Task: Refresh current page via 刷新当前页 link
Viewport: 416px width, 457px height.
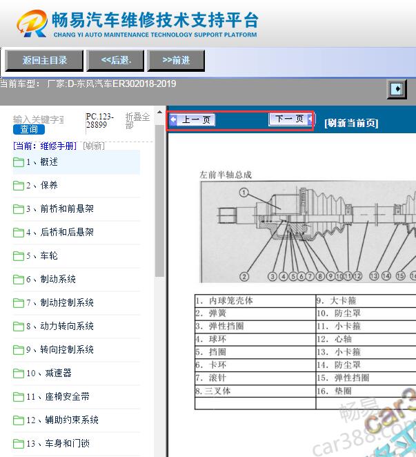Action: click(351, 123)
